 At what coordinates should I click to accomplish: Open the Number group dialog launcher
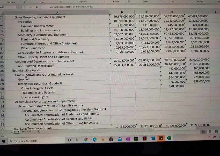pyautogui.click(x=128, y=2)
